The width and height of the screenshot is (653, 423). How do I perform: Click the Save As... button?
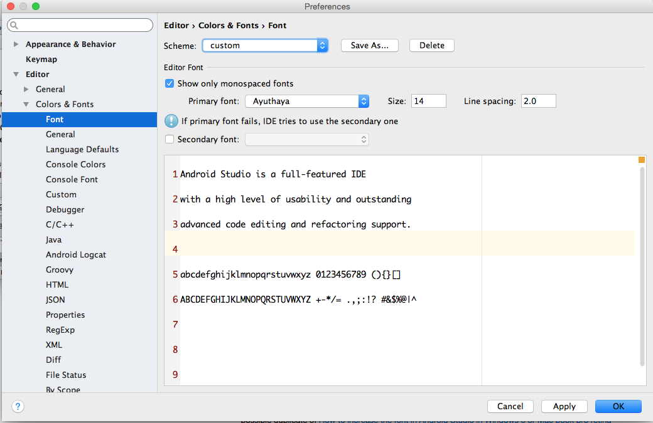pyautogui.click(x=370, y=45)
